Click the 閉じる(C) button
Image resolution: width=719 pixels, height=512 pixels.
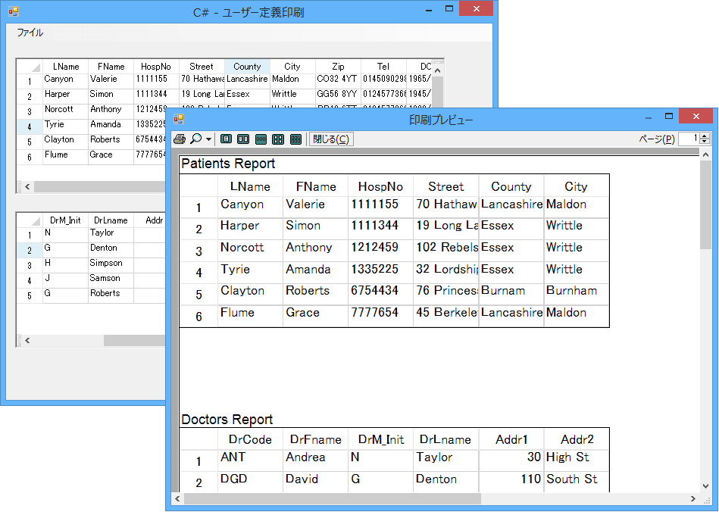click(331, 139)
